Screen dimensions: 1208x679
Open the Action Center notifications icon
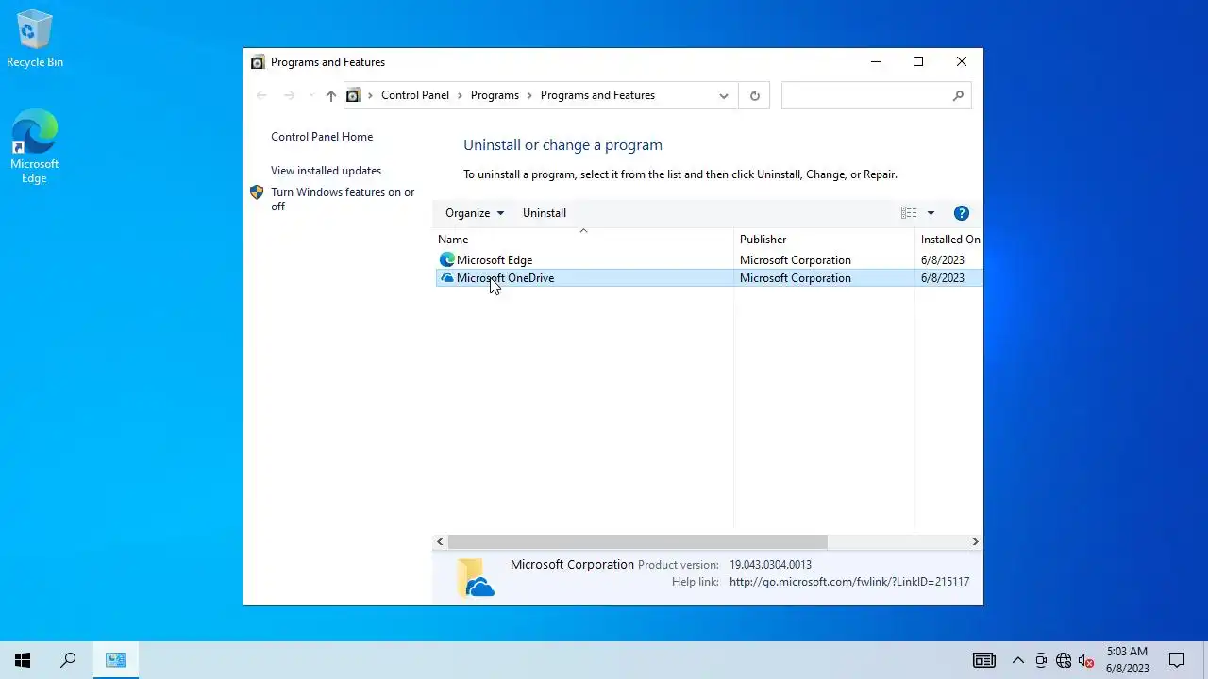1177,660
